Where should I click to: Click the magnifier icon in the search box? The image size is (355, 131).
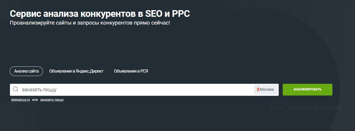pos(16,89)
